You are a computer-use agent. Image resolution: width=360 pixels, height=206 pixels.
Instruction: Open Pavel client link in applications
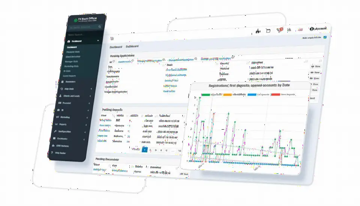169,91
